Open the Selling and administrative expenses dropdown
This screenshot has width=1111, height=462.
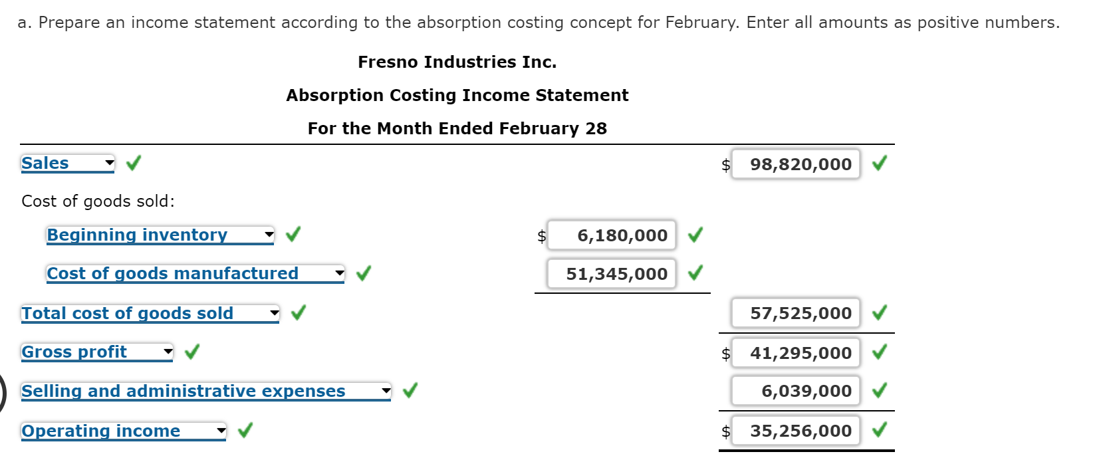click(x=386, y=390)
